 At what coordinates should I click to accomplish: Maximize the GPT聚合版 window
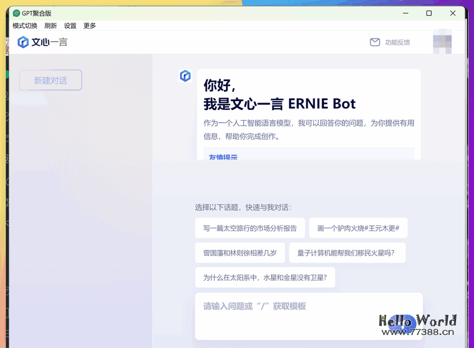click(x=429, y=13)
